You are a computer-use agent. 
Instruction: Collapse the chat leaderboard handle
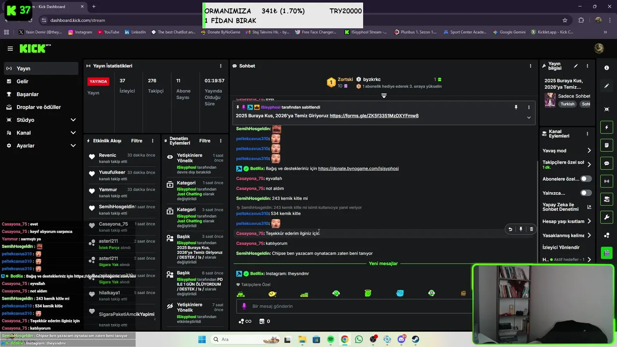(384, 95)
